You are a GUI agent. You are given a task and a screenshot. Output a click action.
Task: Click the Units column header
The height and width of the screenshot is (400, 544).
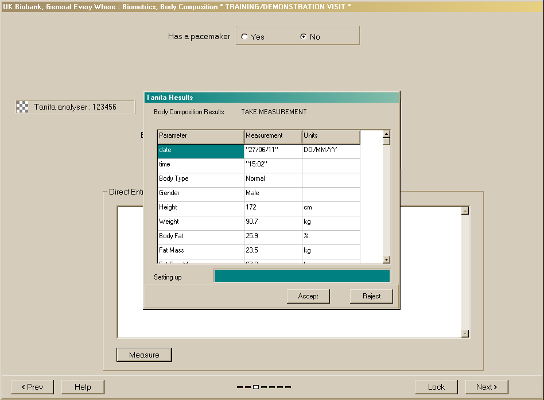[331, 136]
